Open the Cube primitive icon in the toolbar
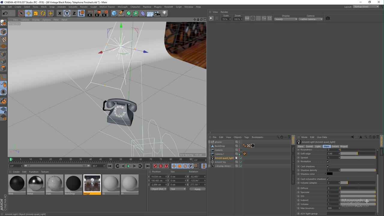 (x=114, y=13)
